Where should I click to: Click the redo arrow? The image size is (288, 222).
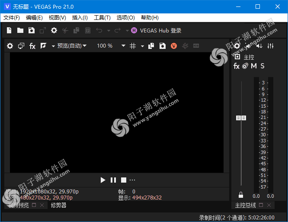point(117,30)
